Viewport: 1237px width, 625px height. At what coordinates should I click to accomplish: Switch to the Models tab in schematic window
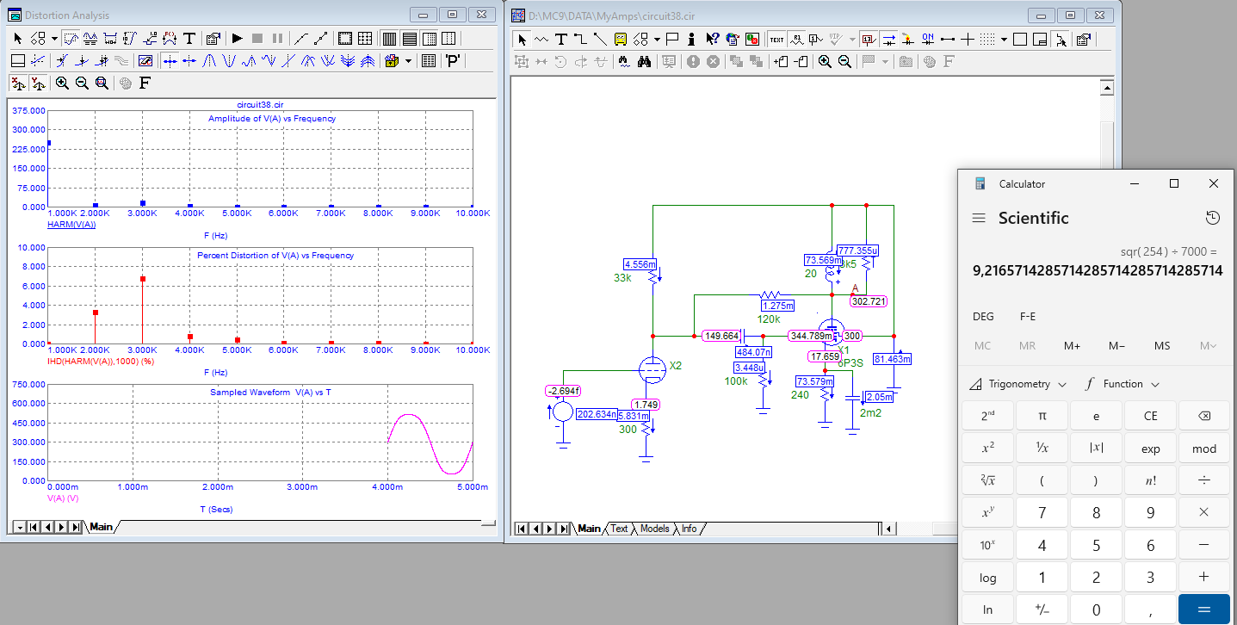click(x=654, y=529)
